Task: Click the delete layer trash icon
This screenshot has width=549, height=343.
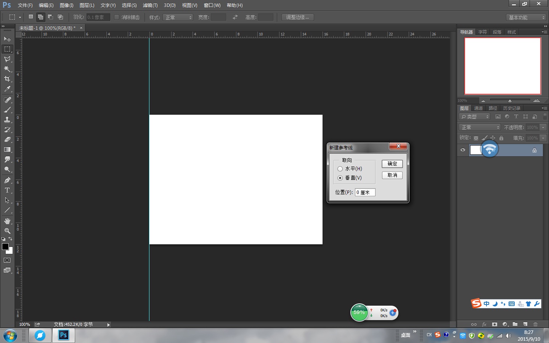Action: click(x=536, y=324)
